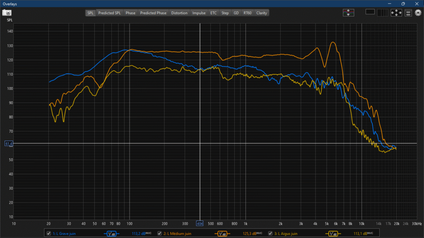Click the camera capture graph icon

tap(7, 13)
